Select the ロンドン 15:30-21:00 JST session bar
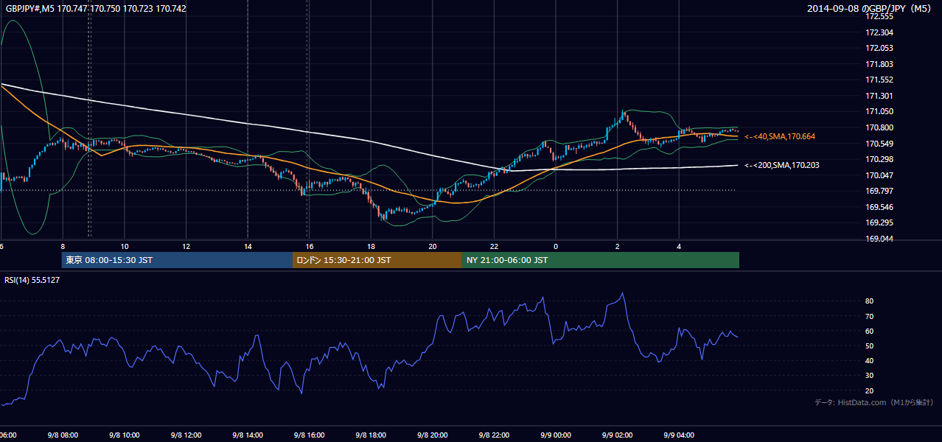The image size is (942, 442). tap(377, 260)
